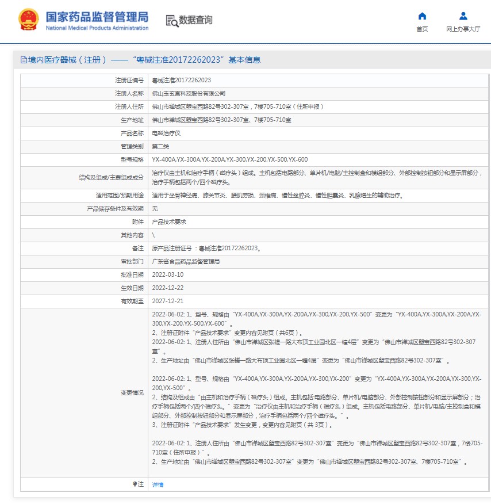Click the 产品名称 value 电磁治疗仪
The height and width of the screenshot is (504, 491).
point(166,133)
